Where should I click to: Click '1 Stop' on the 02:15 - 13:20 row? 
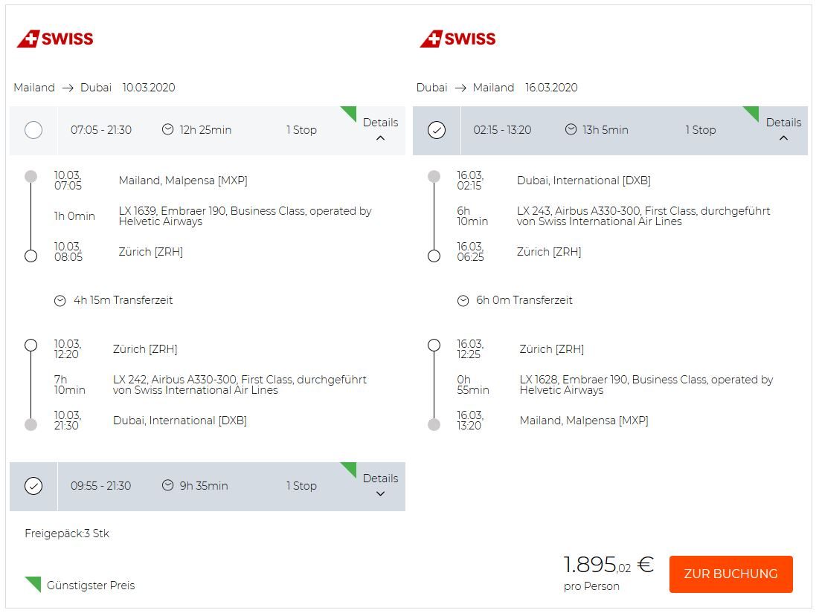click(701, 130)
